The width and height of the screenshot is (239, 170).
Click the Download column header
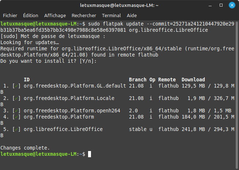193,80
